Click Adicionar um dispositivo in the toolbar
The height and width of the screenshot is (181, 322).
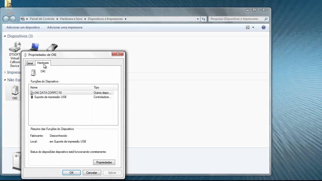click(23, 27)
